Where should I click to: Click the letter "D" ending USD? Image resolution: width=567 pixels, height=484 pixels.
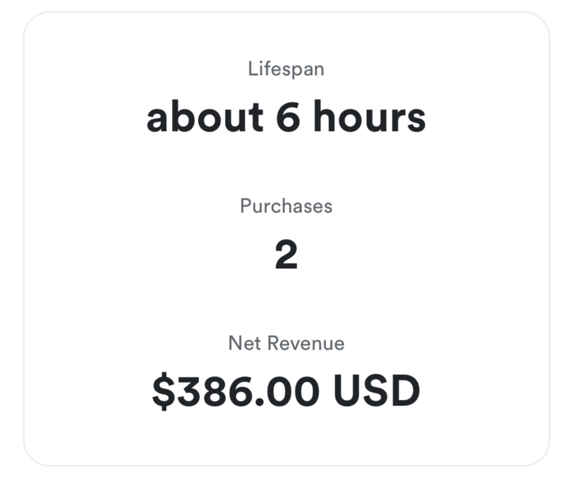click(407, 391)
